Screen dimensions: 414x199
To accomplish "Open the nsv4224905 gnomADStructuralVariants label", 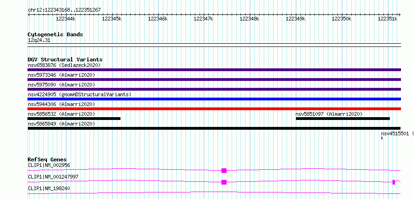I will [x=80, y=94].
